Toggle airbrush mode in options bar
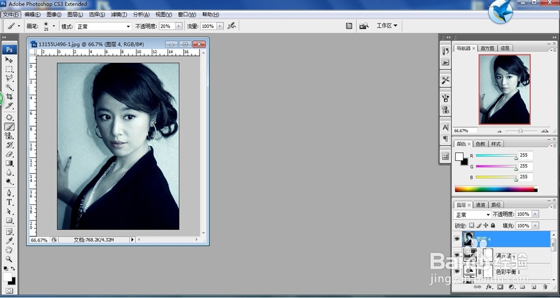560x298 pixels. [232, 26]
